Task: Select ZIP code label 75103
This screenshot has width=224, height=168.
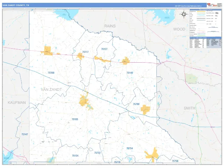Action: tap(75, 119)
